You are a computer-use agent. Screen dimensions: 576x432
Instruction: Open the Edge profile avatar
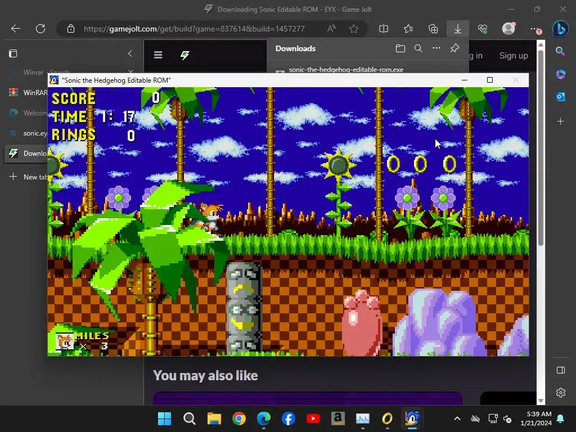click(x=508, y=28)
